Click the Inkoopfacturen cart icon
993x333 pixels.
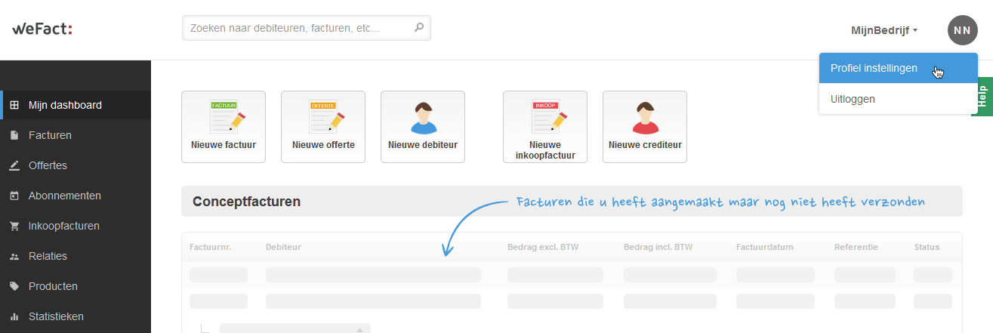(14, 226)
